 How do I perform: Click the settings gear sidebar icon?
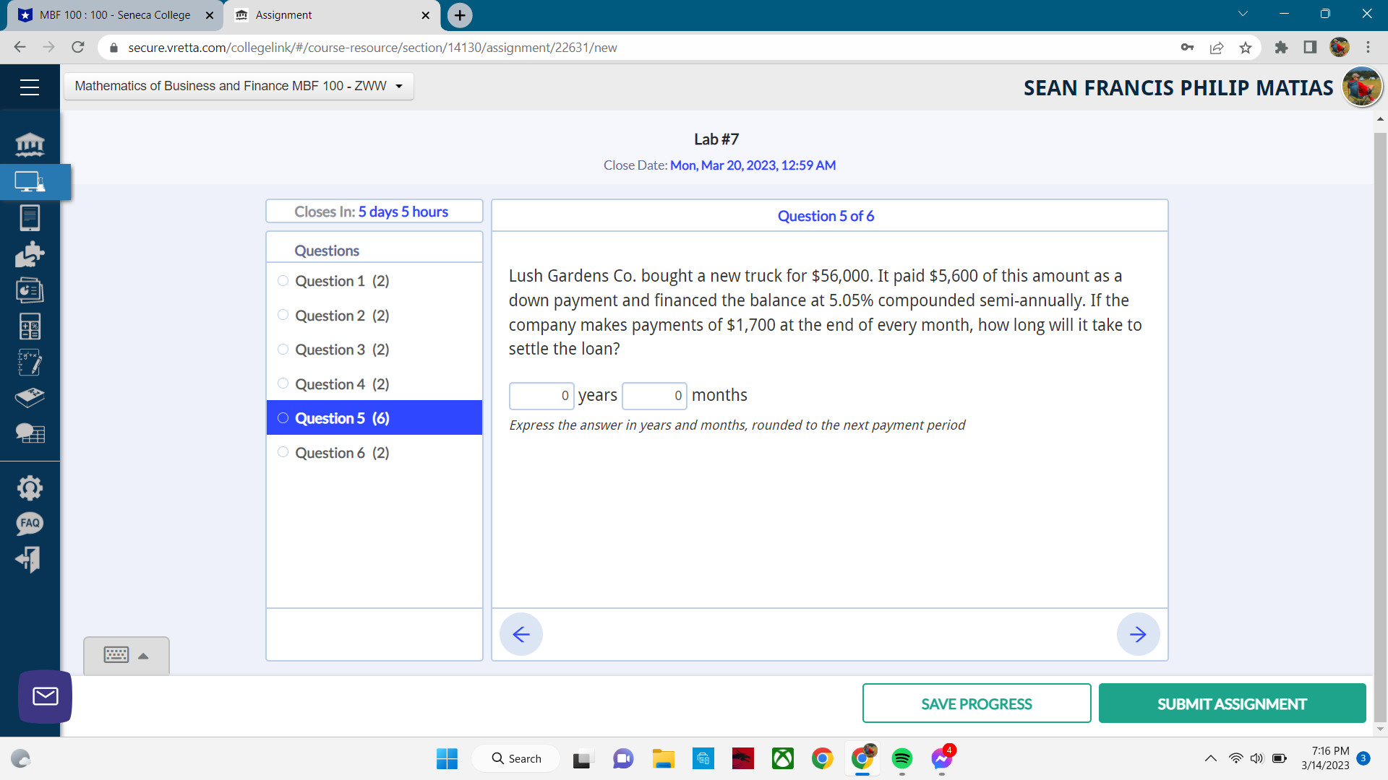(30, 488)
